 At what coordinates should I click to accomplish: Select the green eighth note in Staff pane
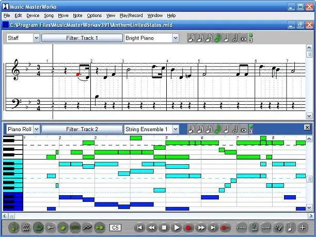tap(217, 38)
